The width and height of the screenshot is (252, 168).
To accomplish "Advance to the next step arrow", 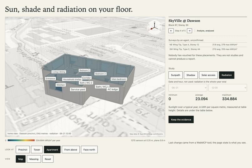I will (189, 31).
